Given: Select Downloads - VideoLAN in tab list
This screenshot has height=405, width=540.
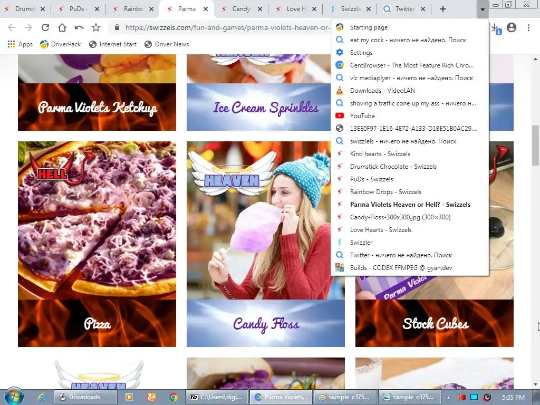Looking at the screenshot, I should 409,91.
